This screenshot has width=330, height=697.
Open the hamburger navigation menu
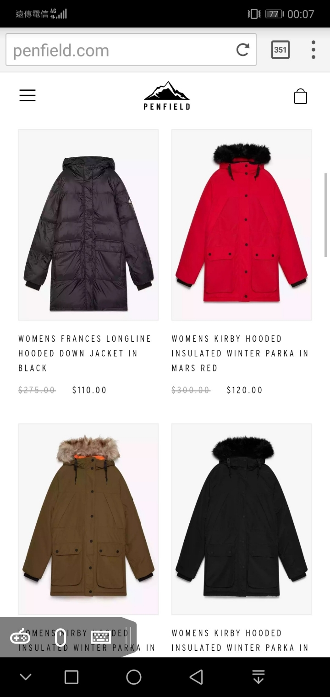coord(27,95)
